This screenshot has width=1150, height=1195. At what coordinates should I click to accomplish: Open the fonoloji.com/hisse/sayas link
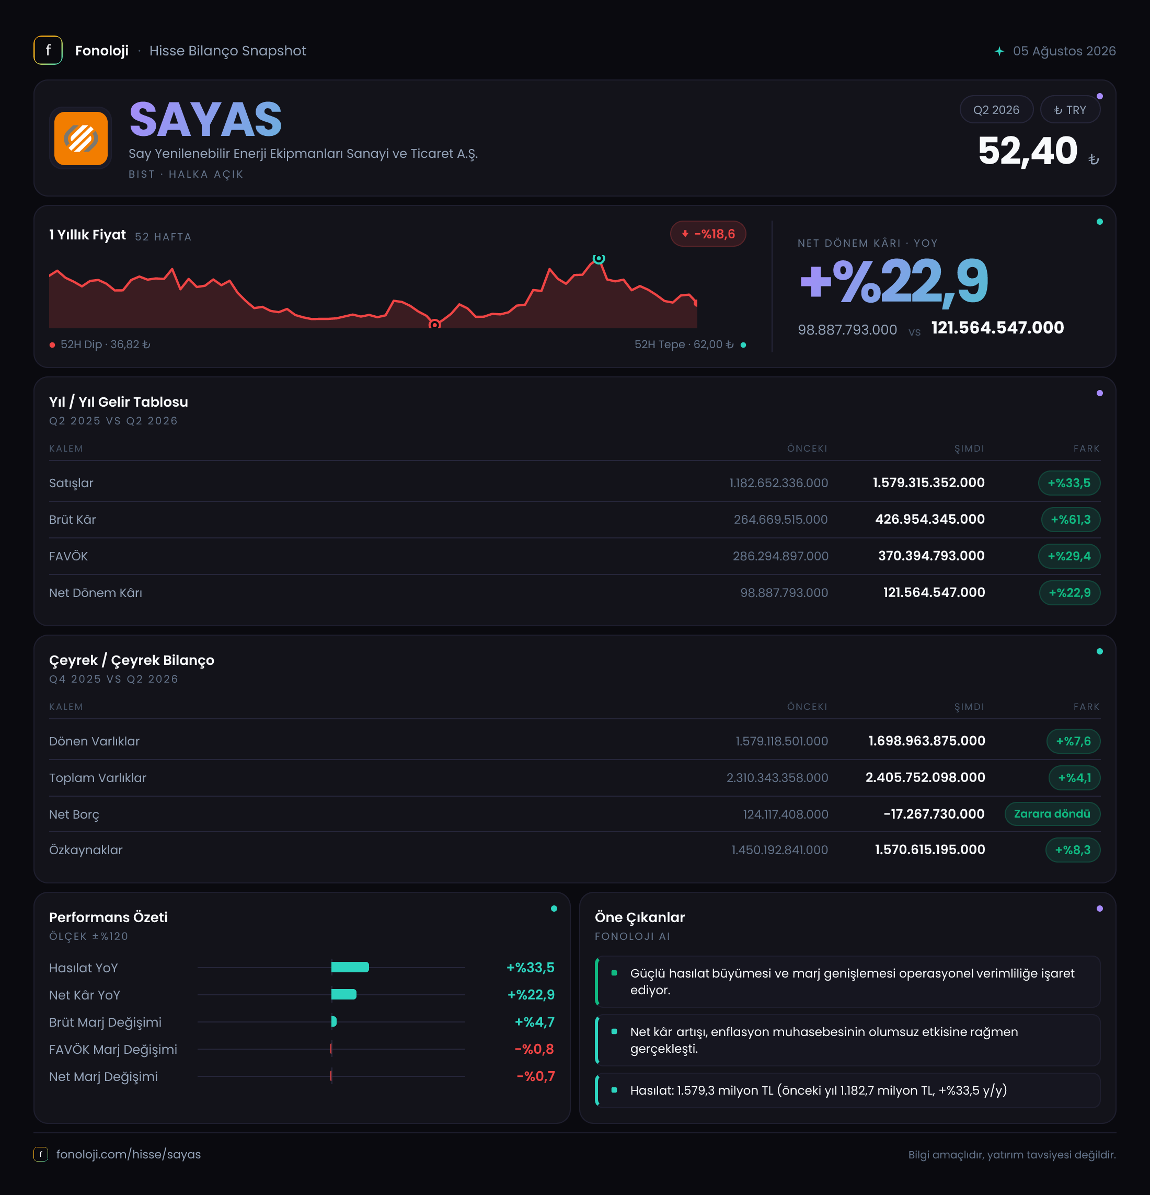(128, 1154)
